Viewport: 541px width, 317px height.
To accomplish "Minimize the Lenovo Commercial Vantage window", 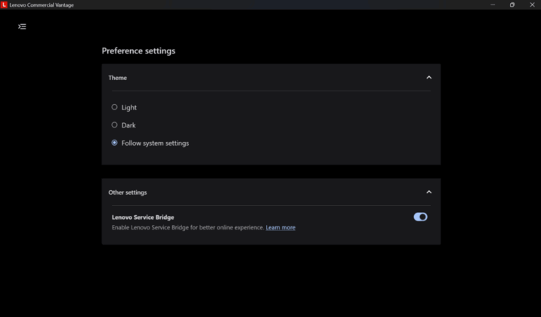I will pos(493,5).
